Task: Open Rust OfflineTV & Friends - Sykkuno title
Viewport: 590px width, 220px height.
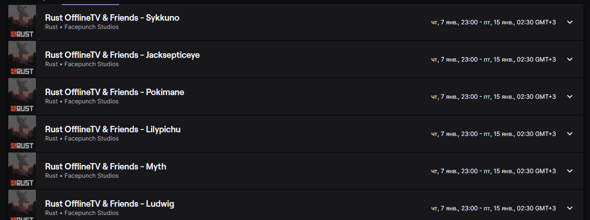Action: click(x=112, y=18)
